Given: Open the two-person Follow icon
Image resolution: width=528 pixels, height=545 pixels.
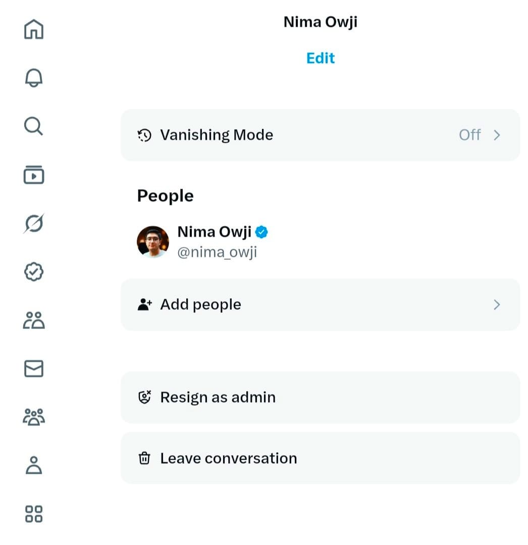Looking at the screenshot, I should pyautogui.click(x=34, y=320).
